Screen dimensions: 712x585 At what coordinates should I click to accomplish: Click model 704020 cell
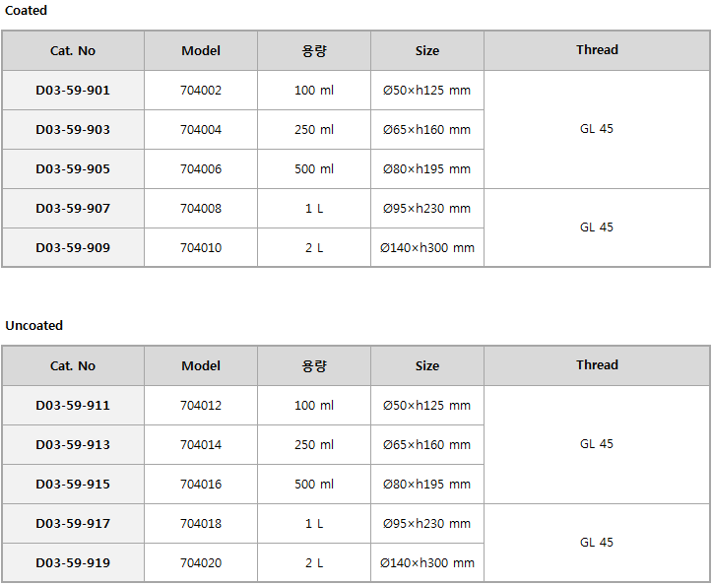coord(201,563)
